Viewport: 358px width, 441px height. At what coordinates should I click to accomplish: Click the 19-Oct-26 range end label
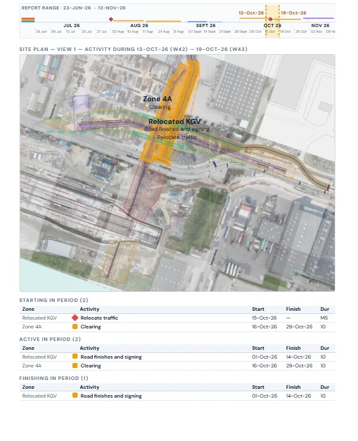tap(293, 13)
